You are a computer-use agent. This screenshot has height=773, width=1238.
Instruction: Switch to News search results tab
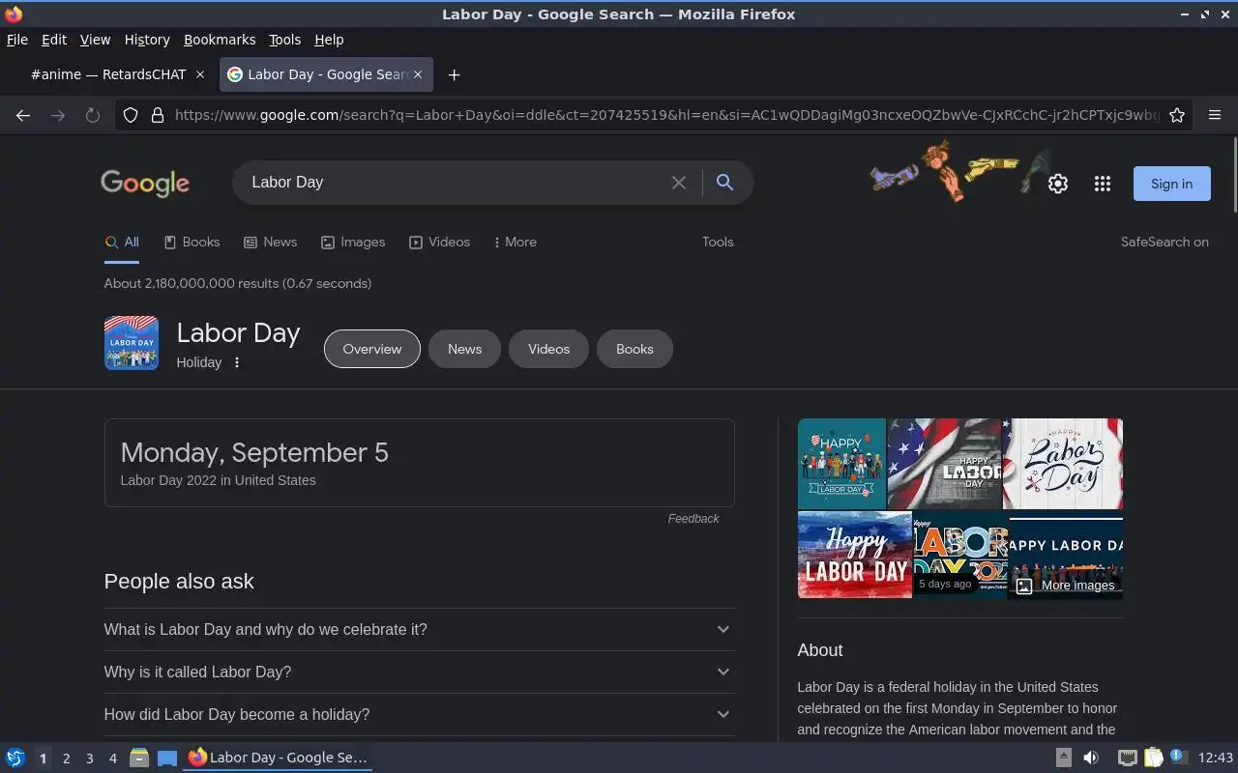click(270, 243)
